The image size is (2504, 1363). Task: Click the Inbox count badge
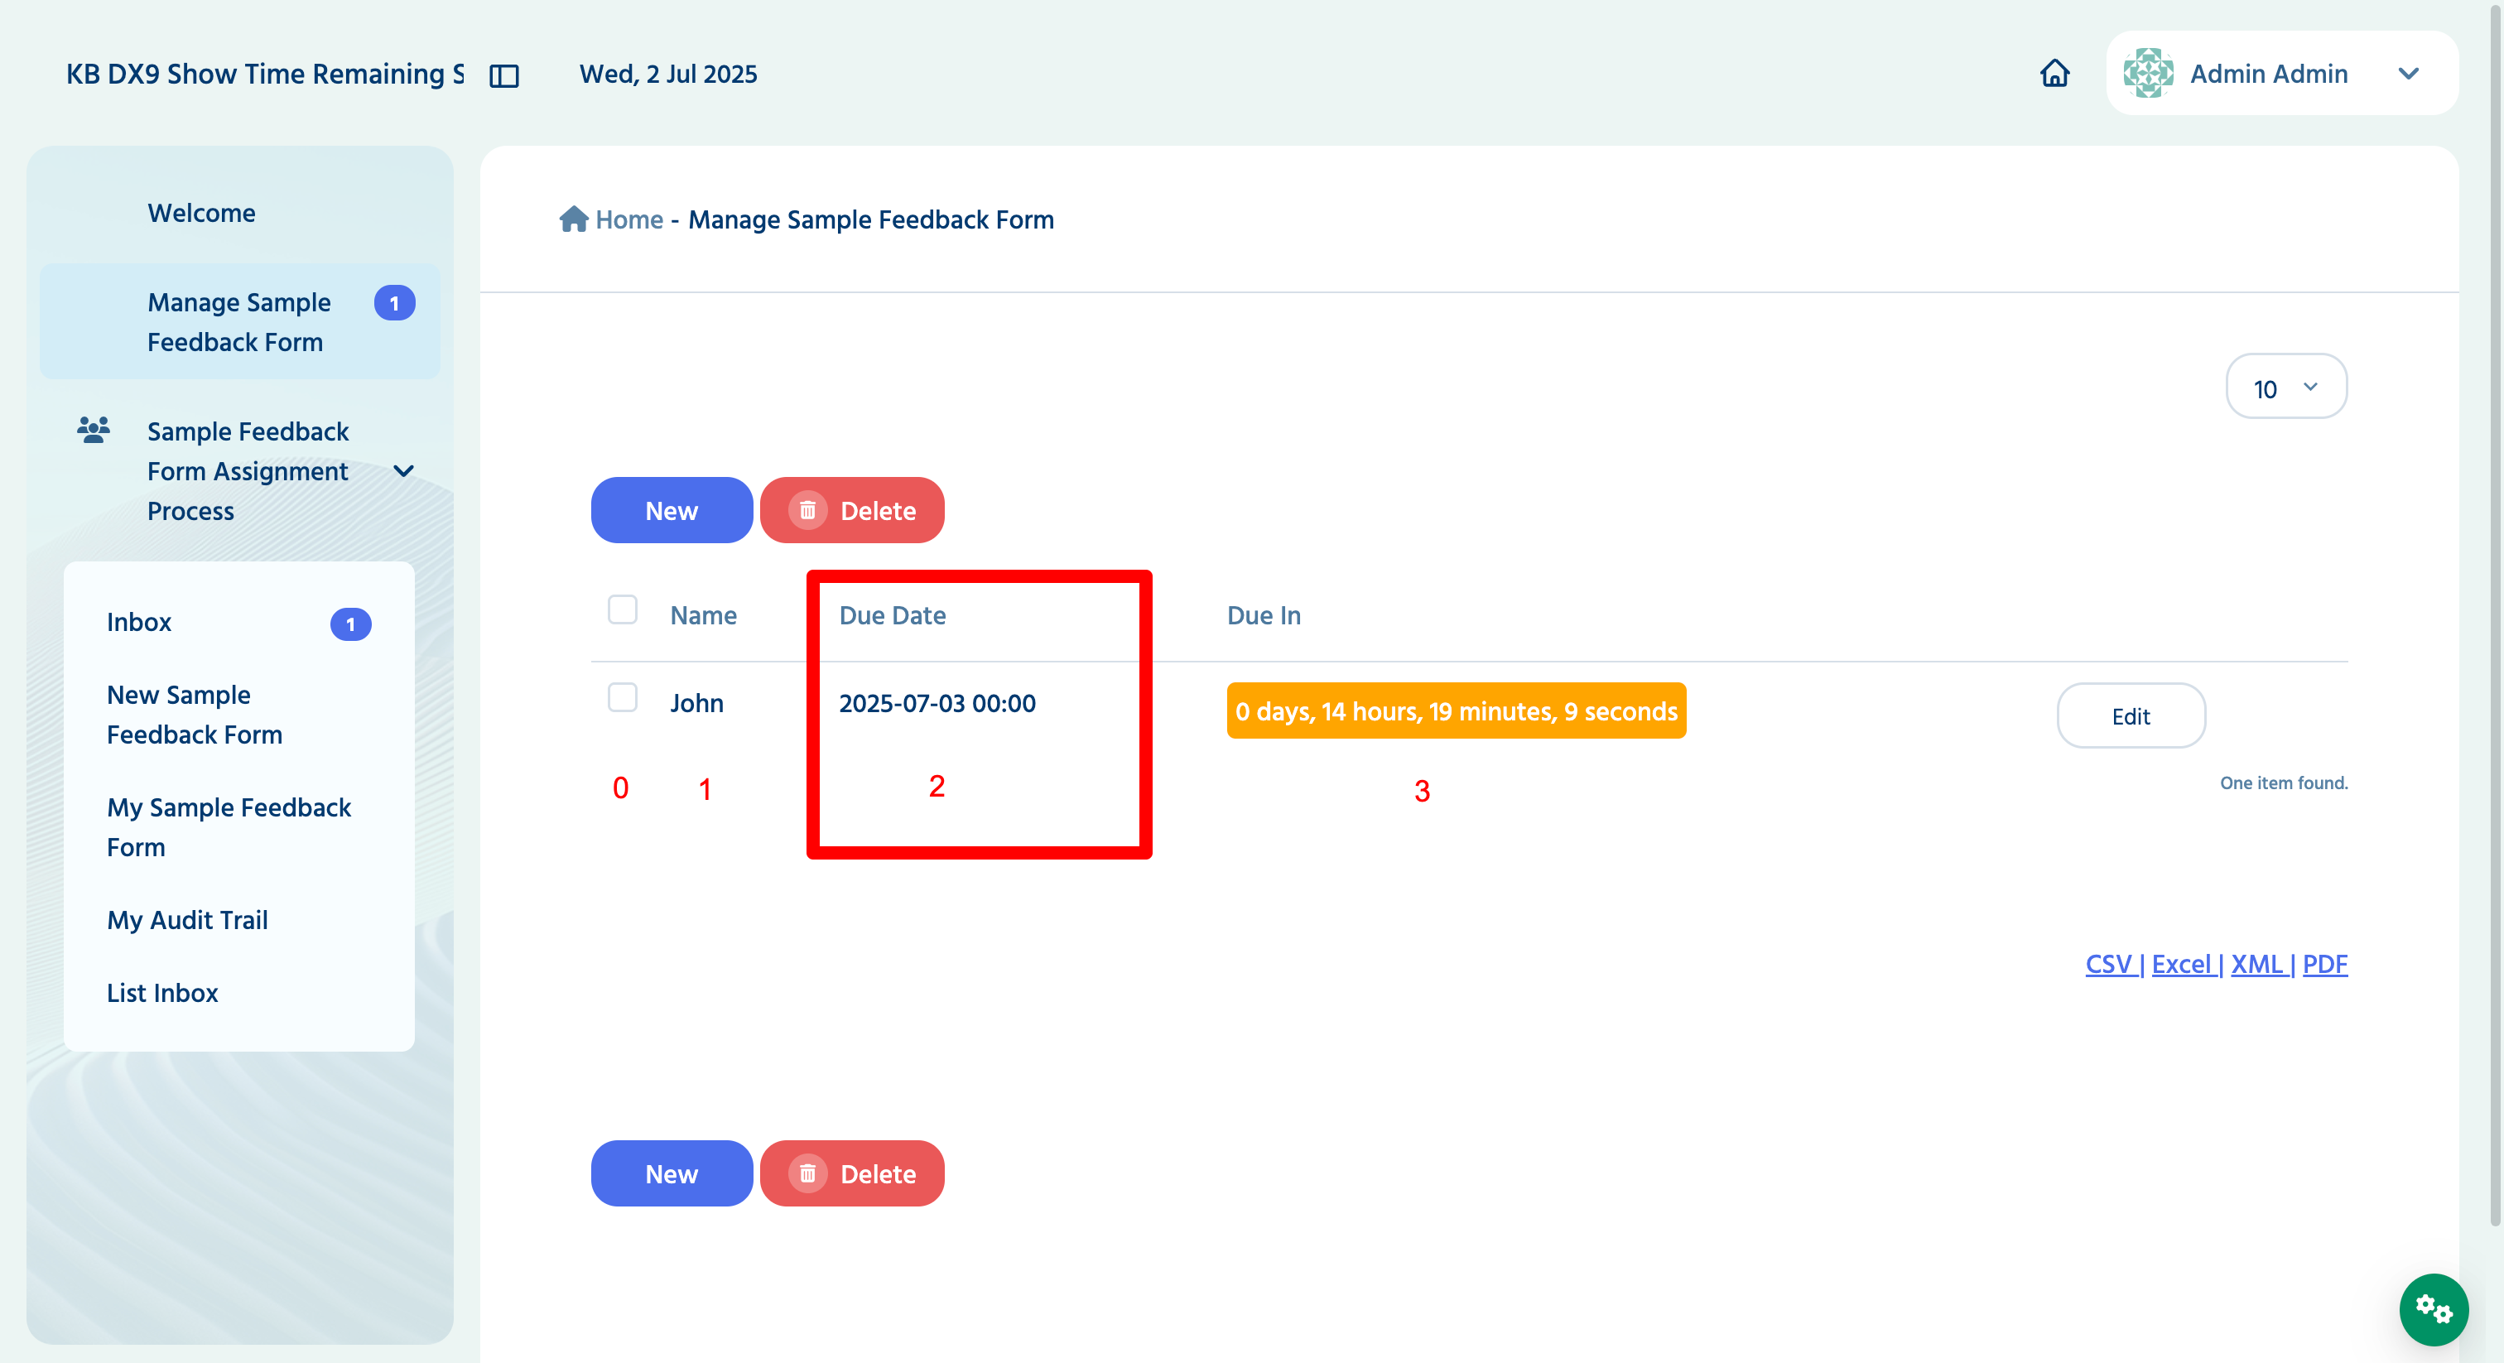pyautogui.click(x=350, y=624)
